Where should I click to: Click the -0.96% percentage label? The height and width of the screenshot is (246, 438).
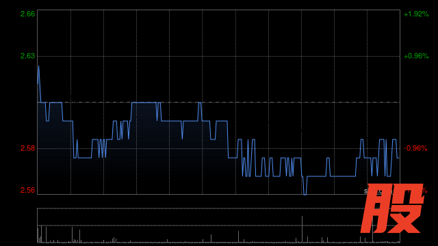[415, 148]
